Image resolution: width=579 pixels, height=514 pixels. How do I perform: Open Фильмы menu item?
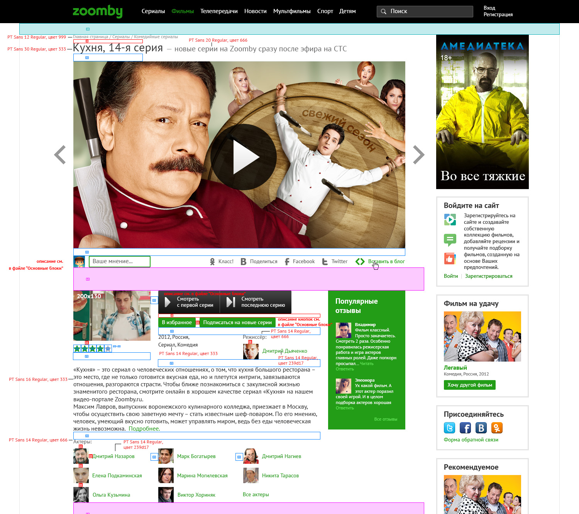[183, 11]
